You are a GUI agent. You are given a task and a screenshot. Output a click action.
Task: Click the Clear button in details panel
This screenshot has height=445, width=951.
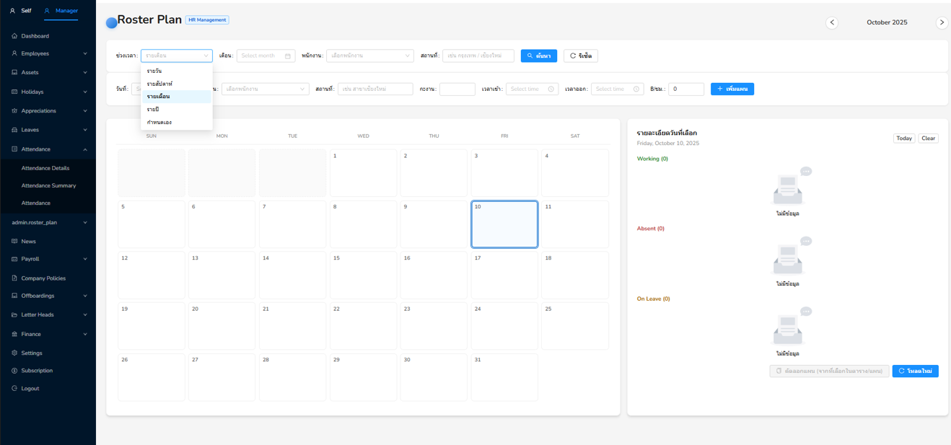pos(928,138)
